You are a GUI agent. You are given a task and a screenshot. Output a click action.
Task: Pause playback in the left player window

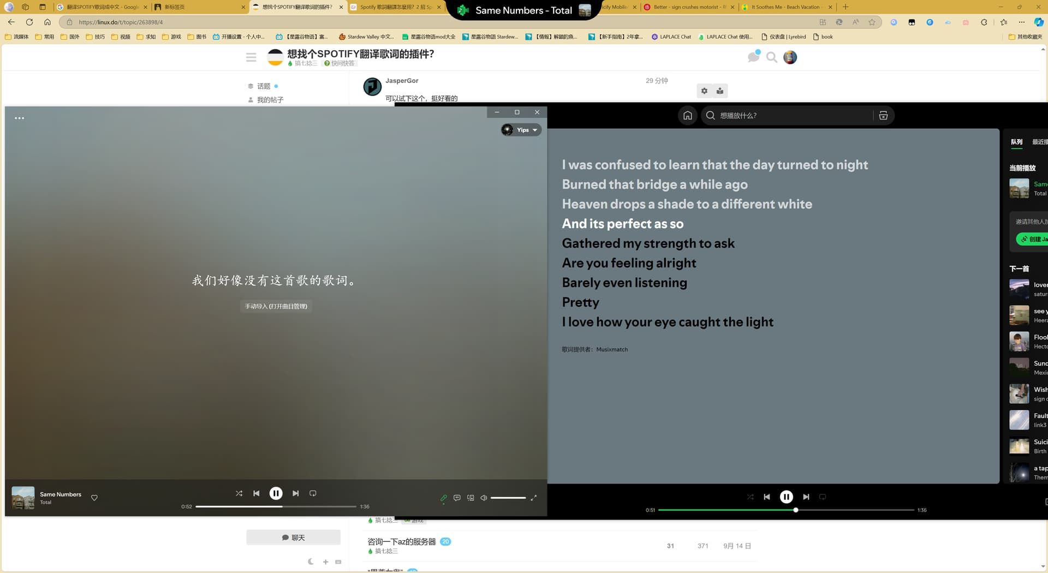coord(276,493)
